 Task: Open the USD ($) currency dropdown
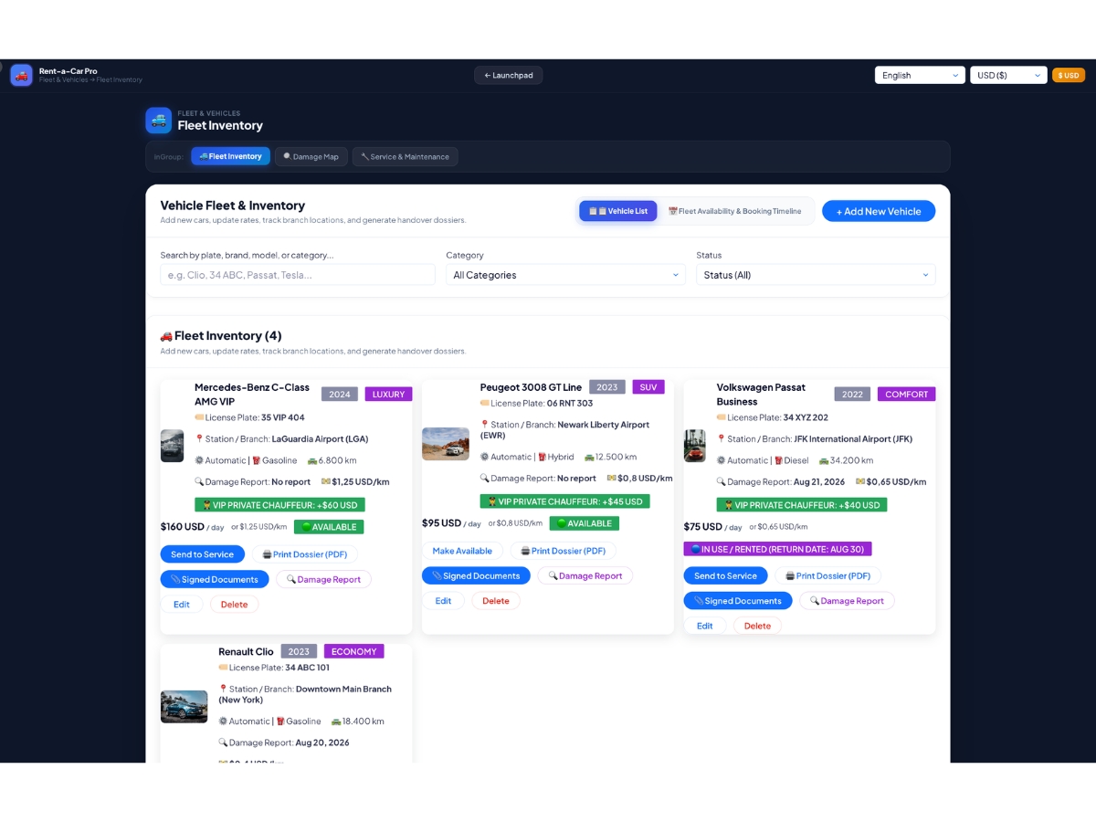(1008, 75)
